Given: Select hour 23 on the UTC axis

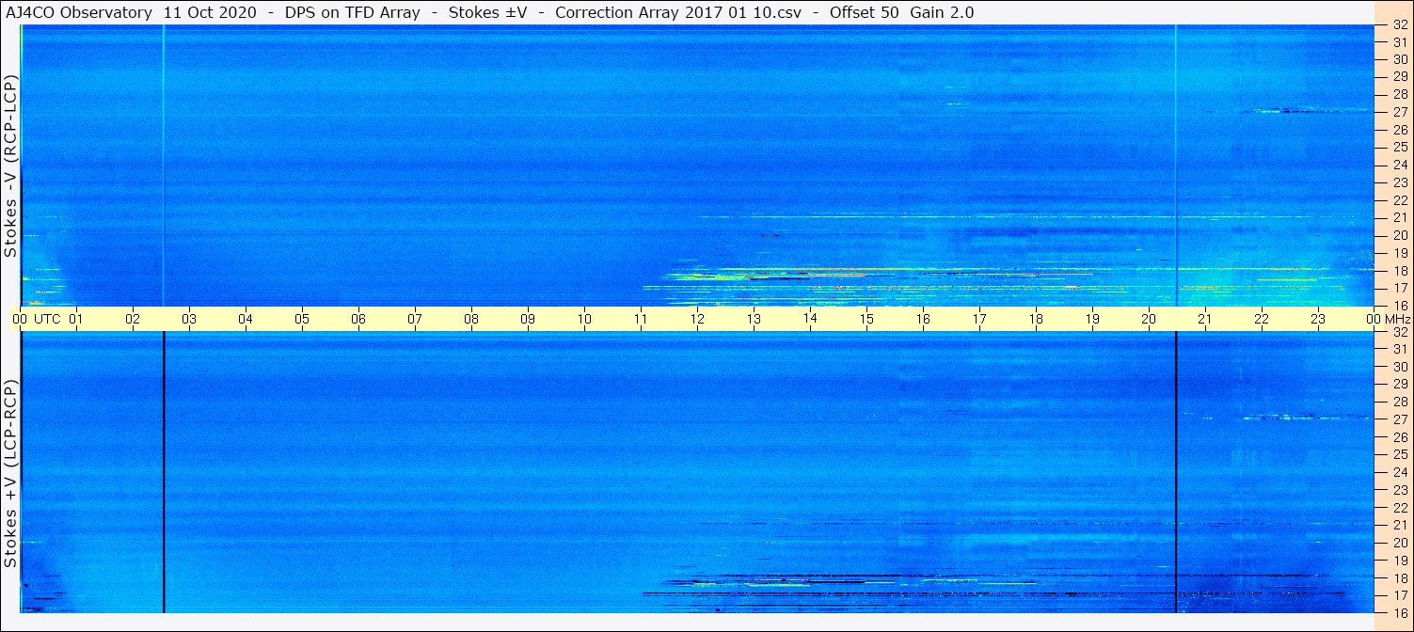Looking at the screenshot, I should 1318,319.
